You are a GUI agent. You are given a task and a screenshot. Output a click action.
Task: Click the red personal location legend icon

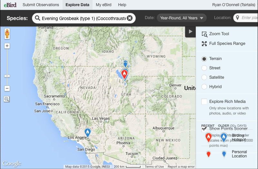(208, 154)
